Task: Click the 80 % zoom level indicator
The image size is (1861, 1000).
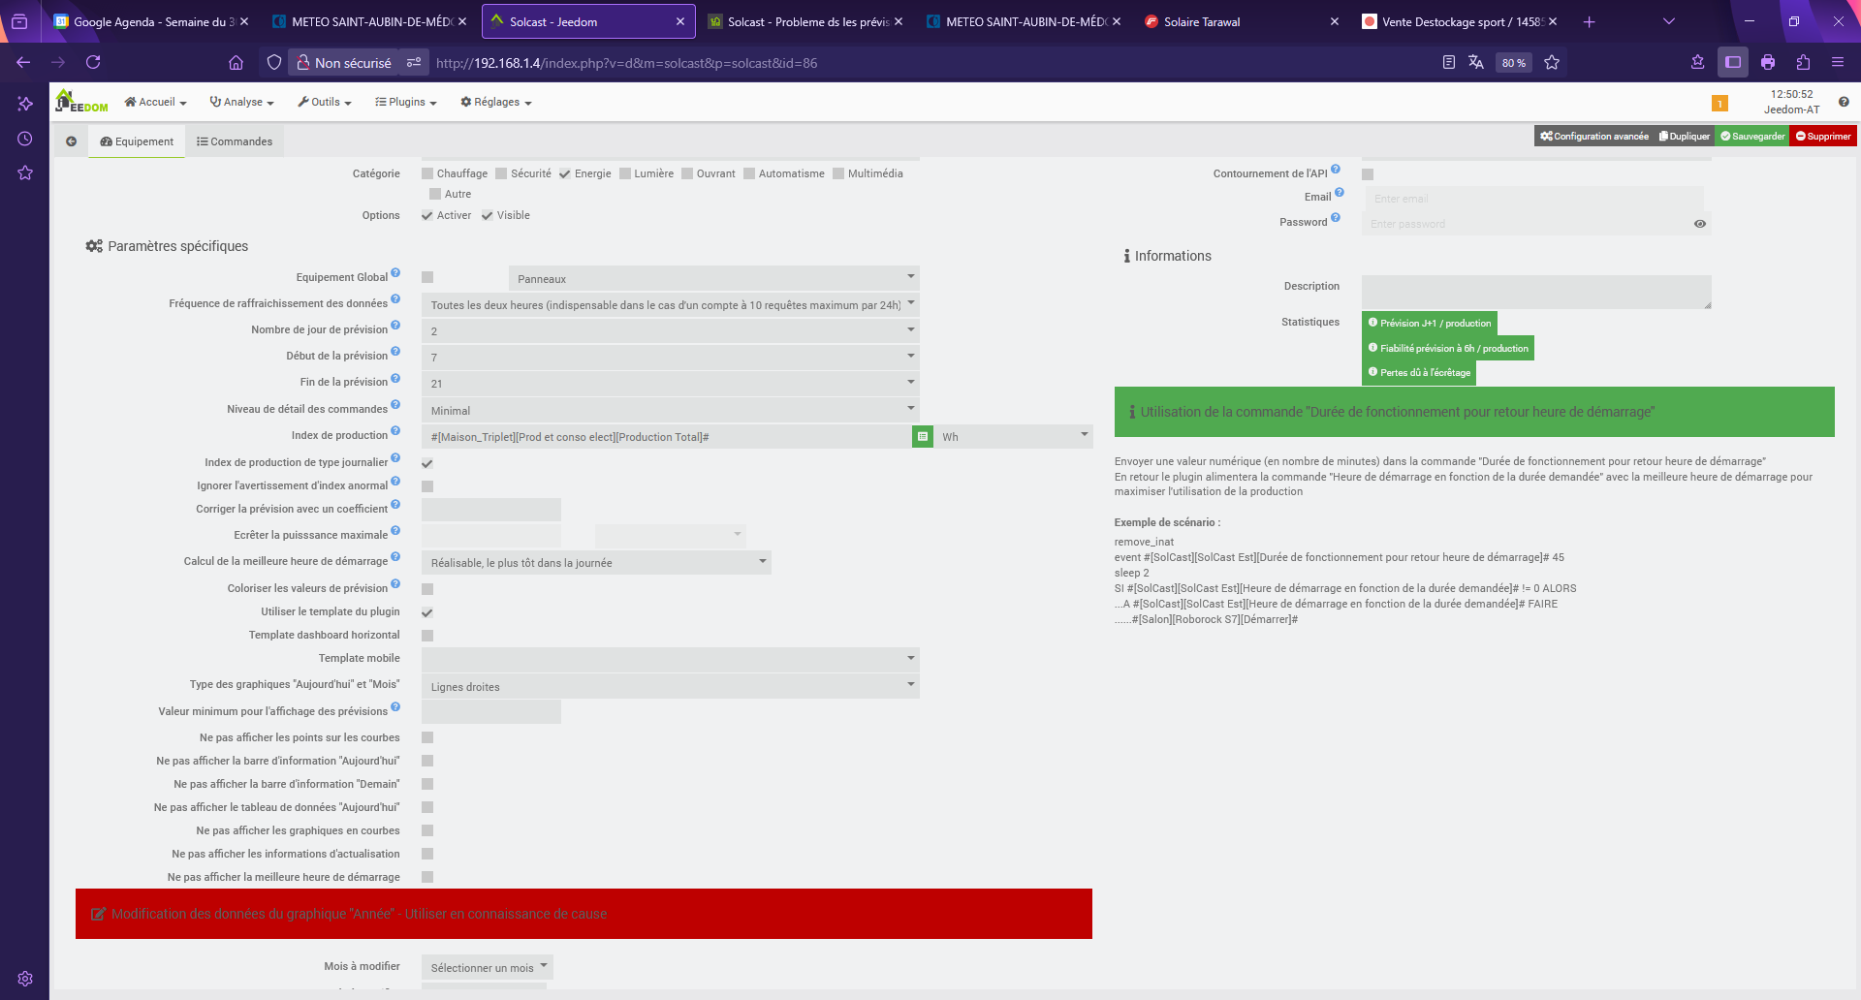Action: click(1513, 63)
